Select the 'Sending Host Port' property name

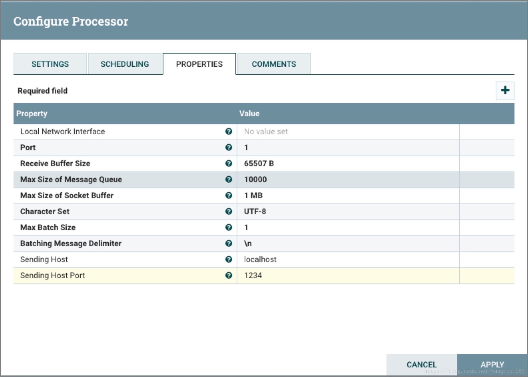[x=52, y=275]
